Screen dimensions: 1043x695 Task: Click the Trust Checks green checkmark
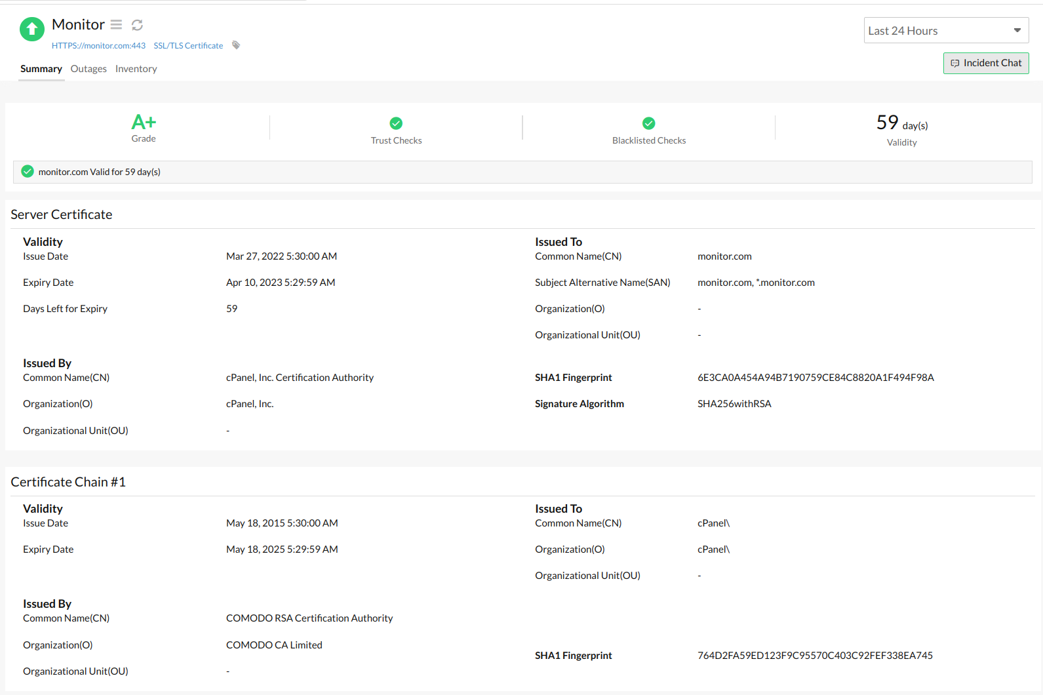[x=396, y=123]
